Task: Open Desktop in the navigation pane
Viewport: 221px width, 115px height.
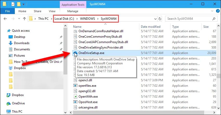Action: (x=19, y=37)
